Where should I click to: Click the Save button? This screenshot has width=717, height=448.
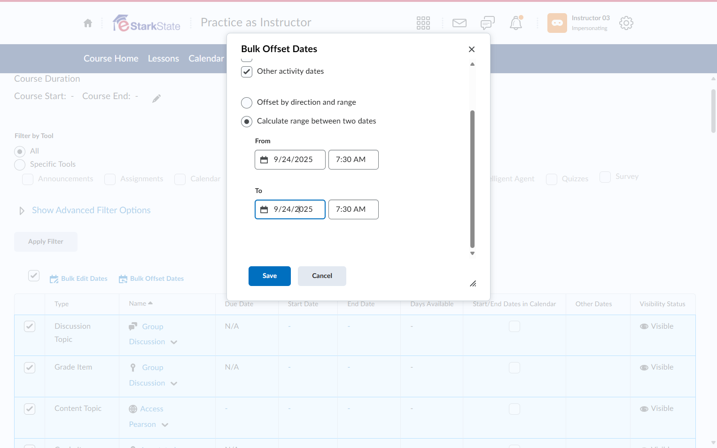(270, 276)
